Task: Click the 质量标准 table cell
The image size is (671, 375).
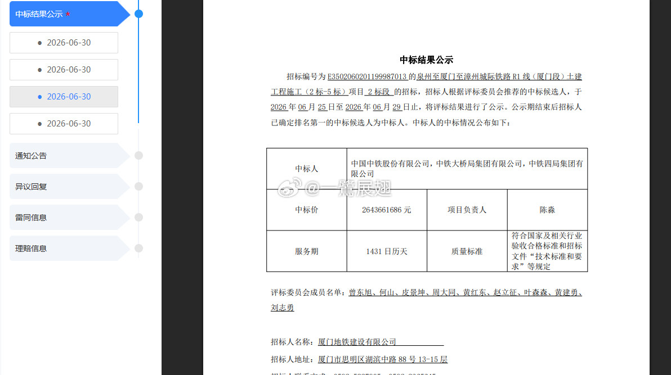Action: 467,251
